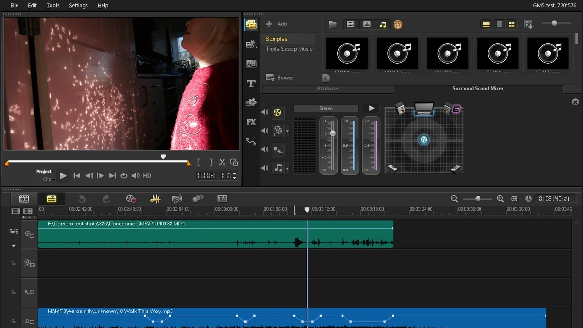583x328 pixels.
Task: Open the Settings menu
Action: (78, 5)
